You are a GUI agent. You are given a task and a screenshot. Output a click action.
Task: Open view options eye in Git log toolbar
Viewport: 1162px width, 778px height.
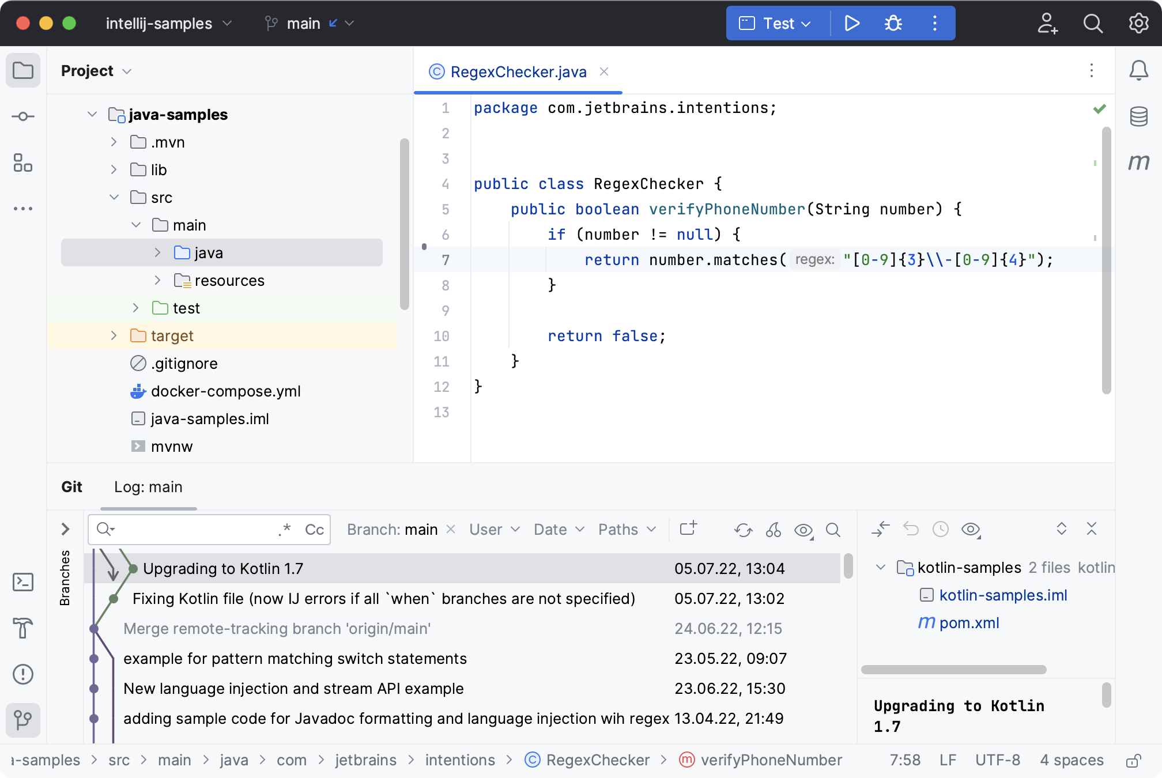(804, 530)
